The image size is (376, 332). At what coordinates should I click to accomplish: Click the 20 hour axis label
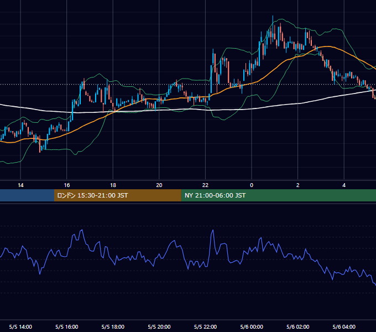tap(159, 185)
